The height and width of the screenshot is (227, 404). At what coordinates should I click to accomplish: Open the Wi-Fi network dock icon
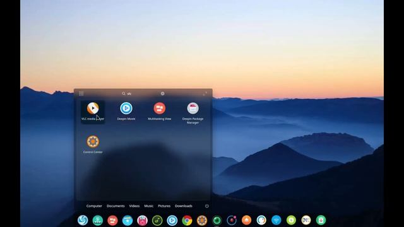276,220
